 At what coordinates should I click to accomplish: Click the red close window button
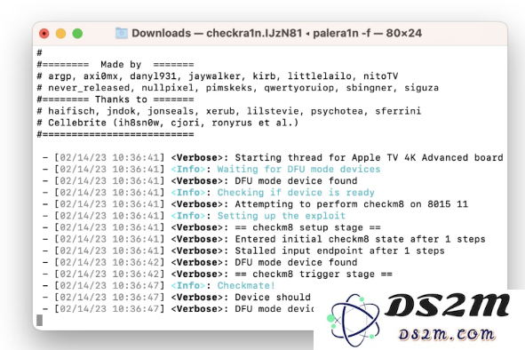44,34
